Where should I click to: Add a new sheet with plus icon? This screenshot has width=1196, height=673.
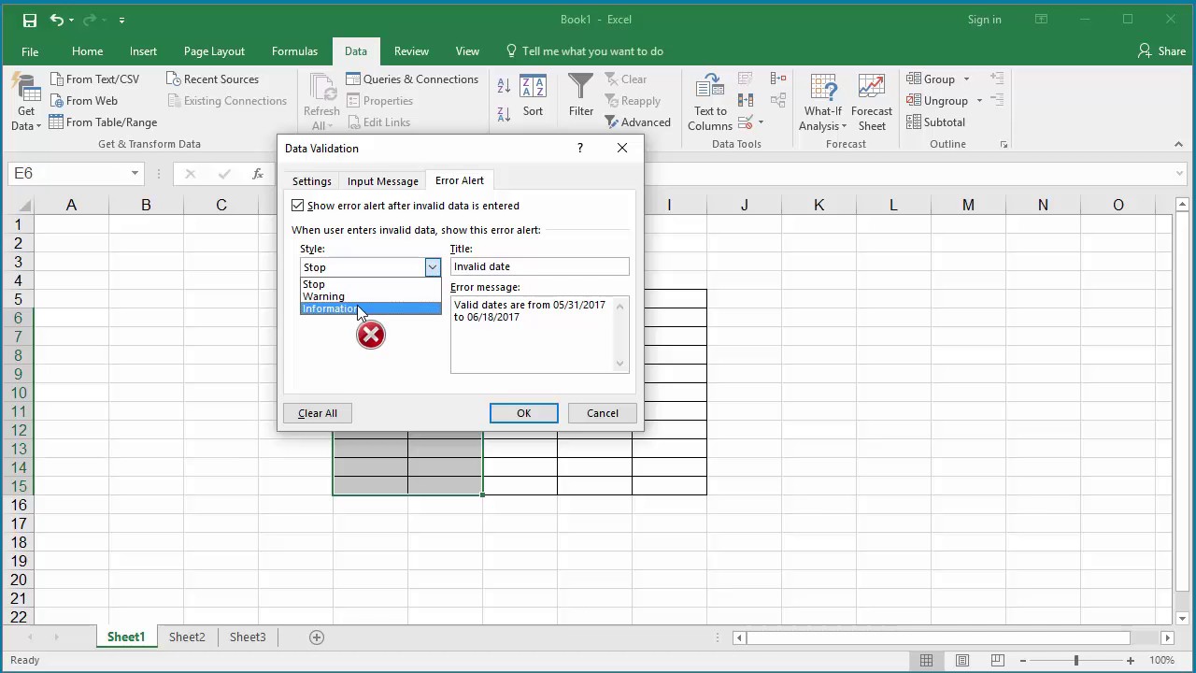(317, 637)
